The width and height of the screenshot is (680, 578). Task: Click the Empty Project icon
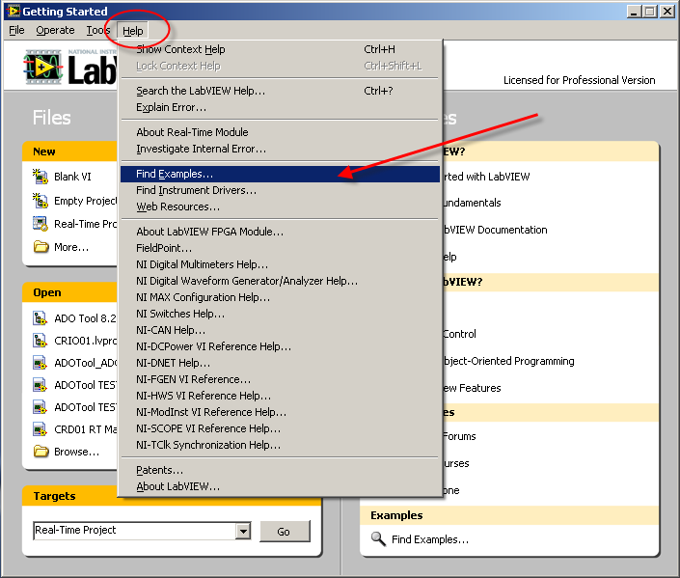click(x=41, y=201)
